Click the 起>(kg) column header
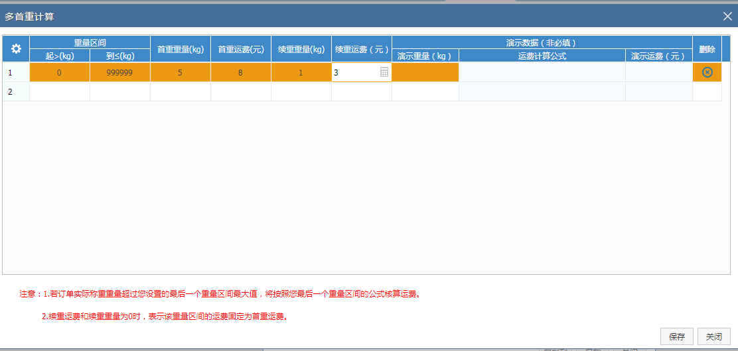Screen dimensions: 738x351 [60, 56]
